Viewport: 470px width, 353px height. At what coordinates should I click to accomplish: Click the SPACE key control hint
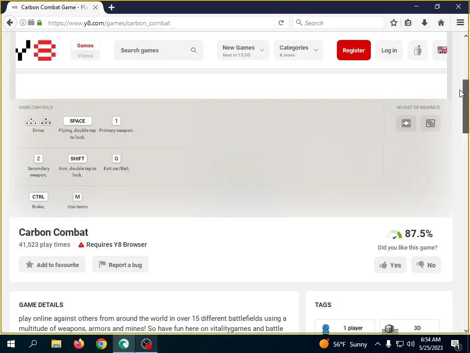77,121
